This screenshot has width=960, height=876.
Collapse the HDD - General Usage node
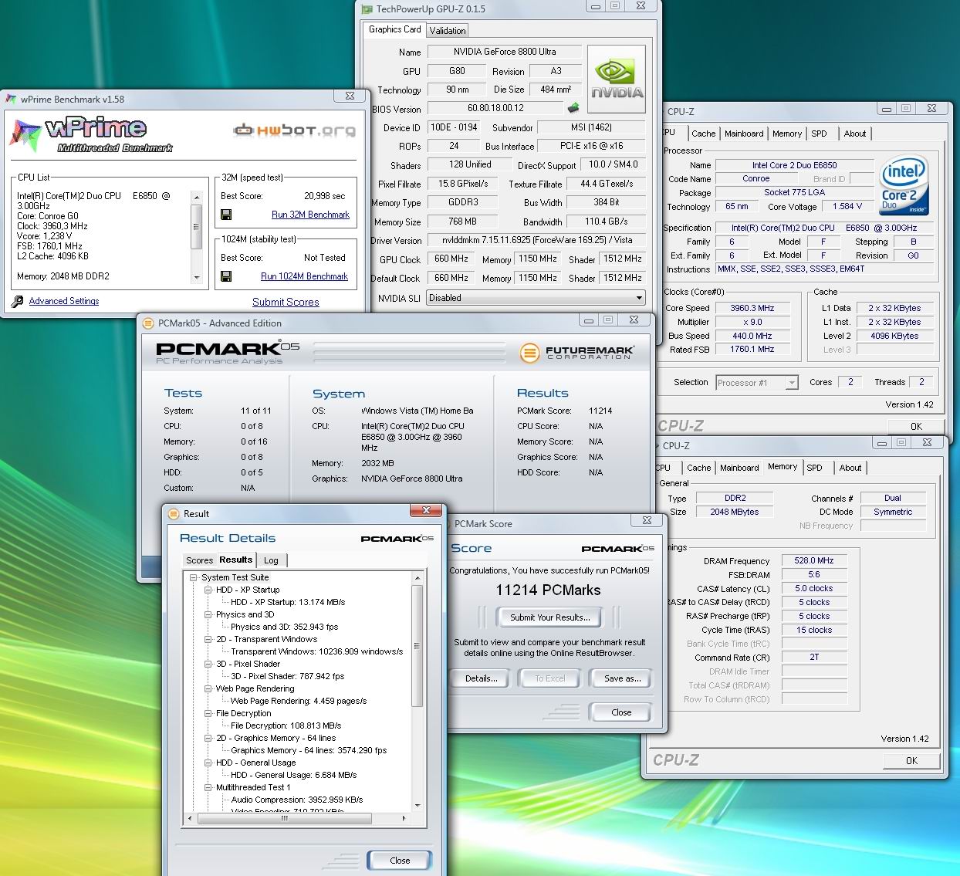pyautogui.click(x=208, y=763)
